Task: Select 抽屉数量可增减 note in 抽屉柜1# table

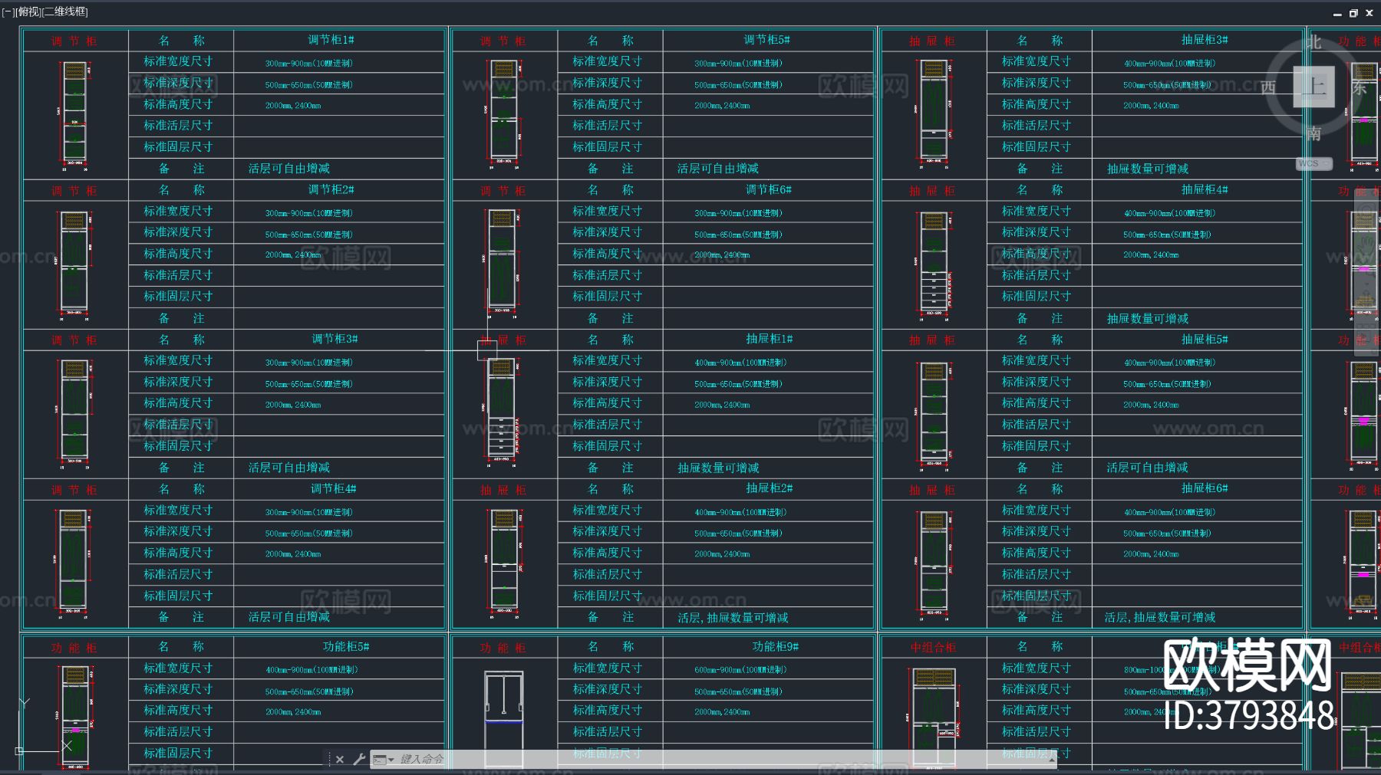Action: 718,468
